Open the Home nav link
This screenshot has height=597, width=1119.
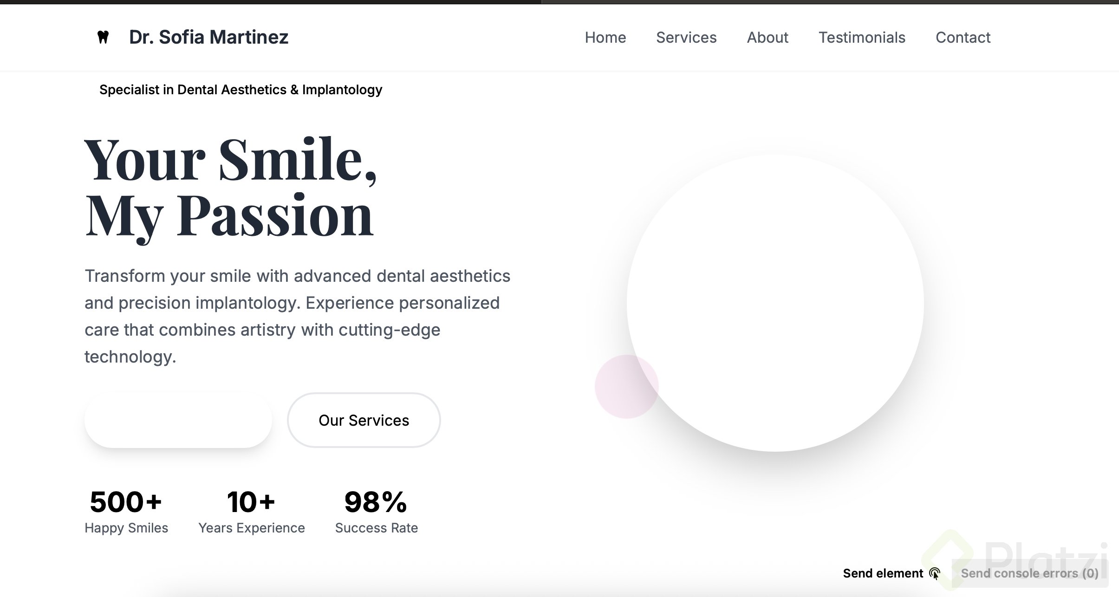pos(605,38)
